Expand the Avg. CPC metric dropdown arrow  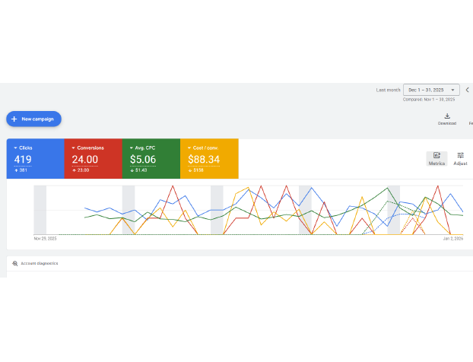pos(131,148)
